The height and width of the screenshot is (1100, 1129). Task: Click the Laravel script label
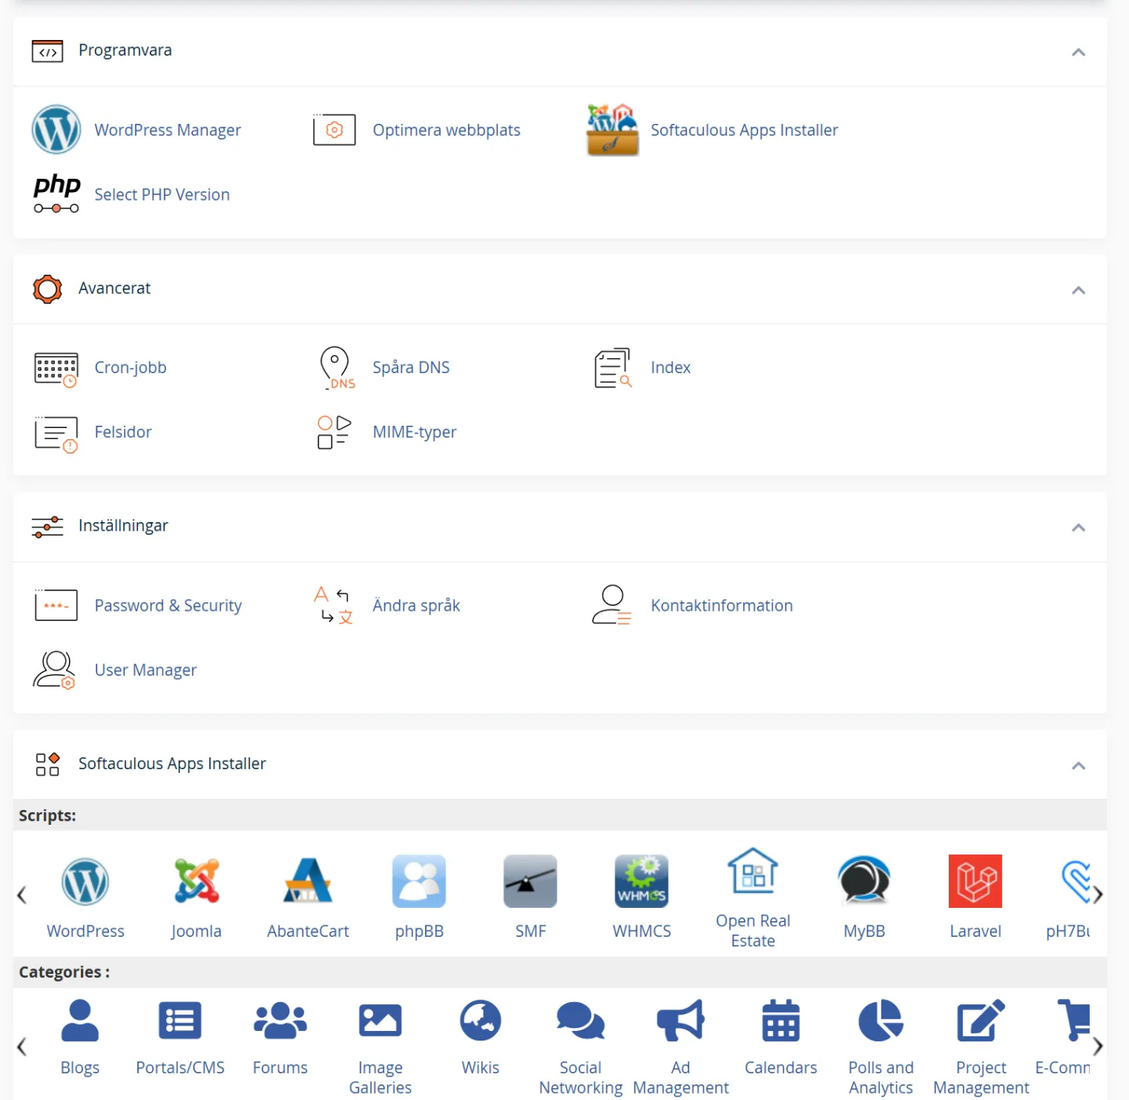[975, 931]
